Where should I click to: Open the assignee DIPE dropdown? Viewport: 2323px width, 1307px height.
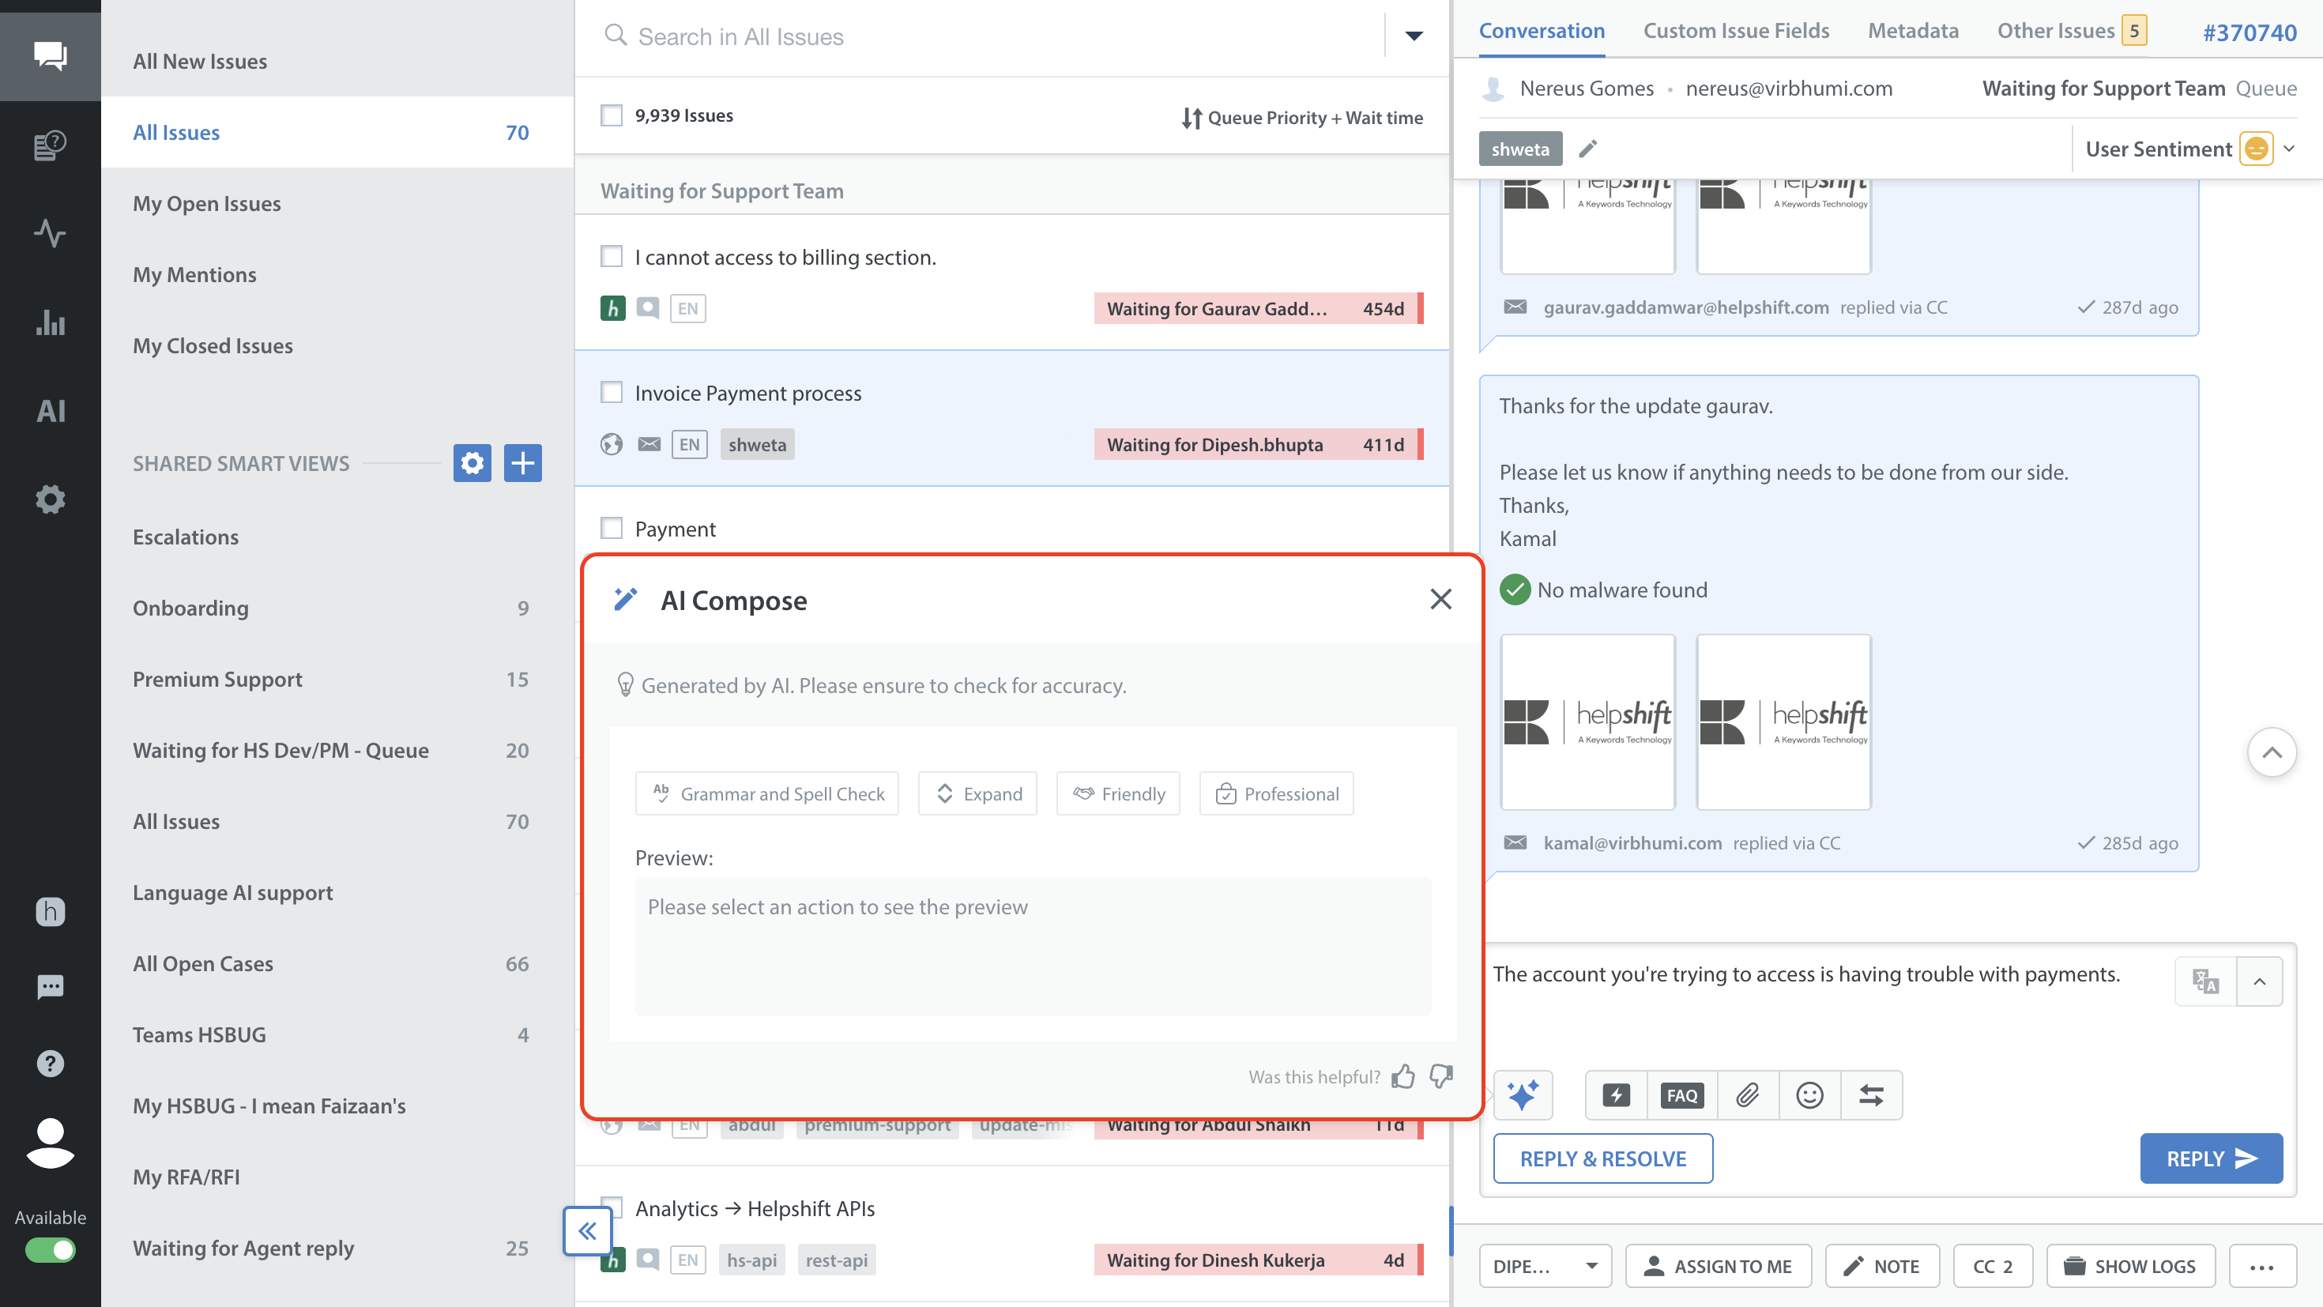coord(1546,1265)
